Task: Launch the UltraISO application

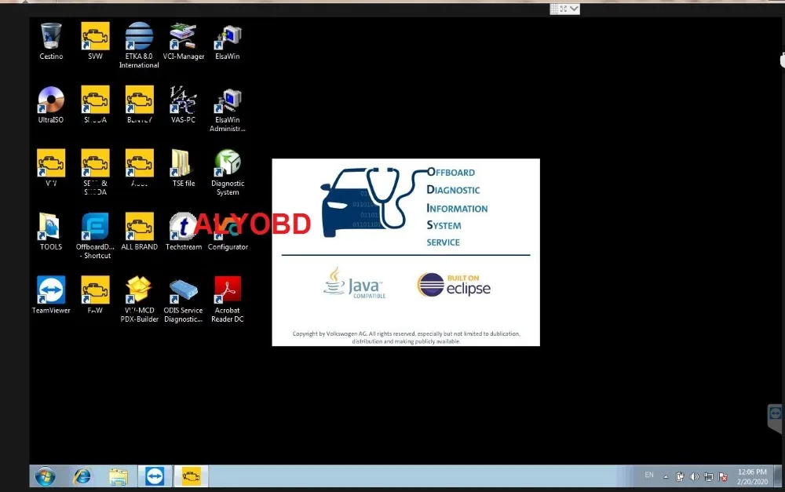Action: (x=51, y=104)
